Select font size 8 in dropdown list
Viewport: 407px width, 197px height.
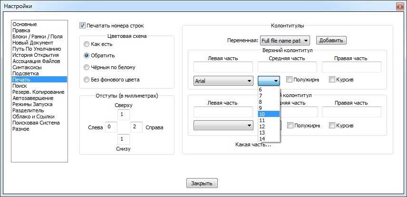point(261,102)
